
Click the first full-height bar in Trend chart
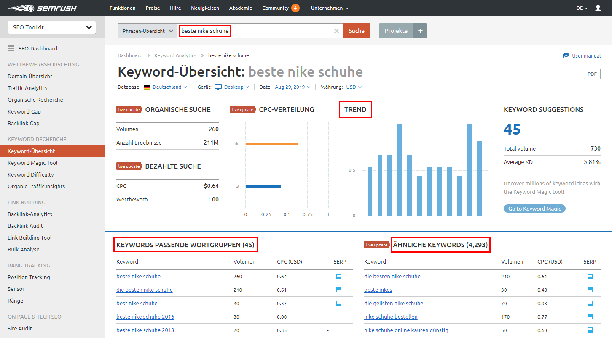pos(400,170)
